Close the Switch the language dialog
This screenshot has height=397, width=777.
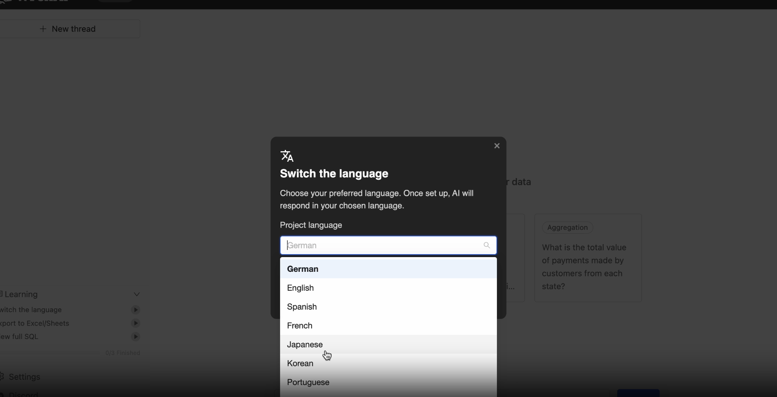click(497, 146)
